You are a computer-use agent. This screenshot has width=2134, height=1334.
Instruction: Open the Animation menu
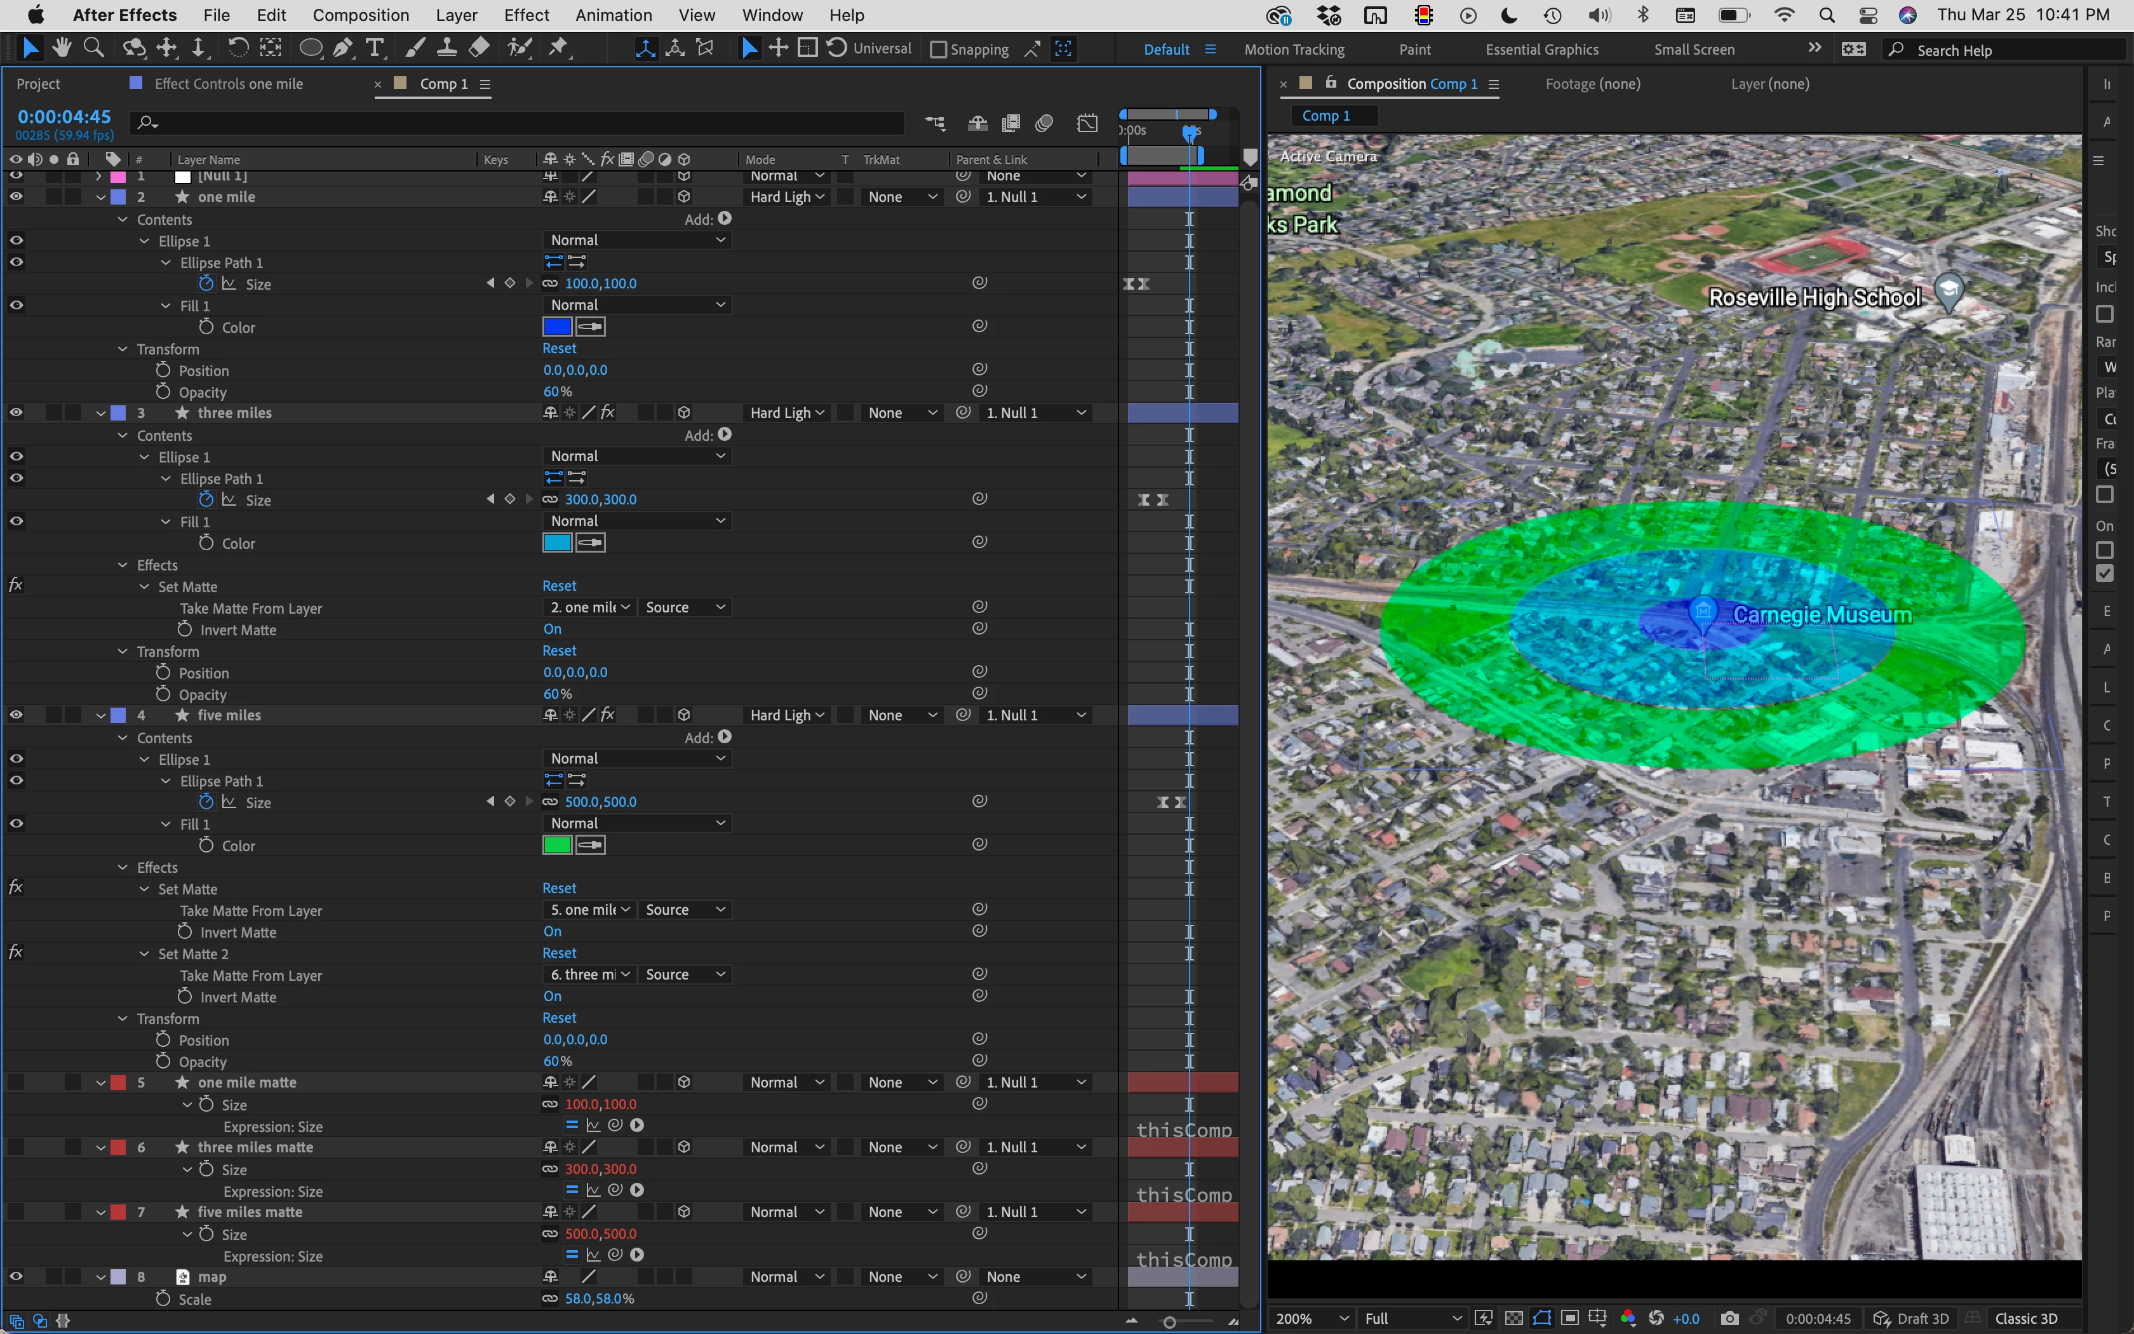pyautogui.click(x=613, y=15)
